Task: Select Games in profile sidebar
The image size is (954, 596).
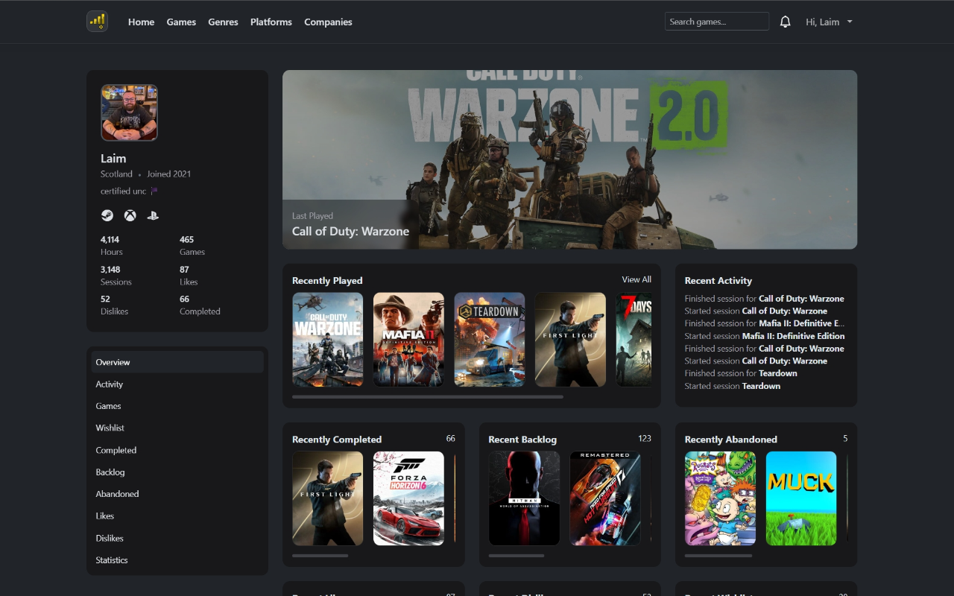Action: (x=177, y=406)
